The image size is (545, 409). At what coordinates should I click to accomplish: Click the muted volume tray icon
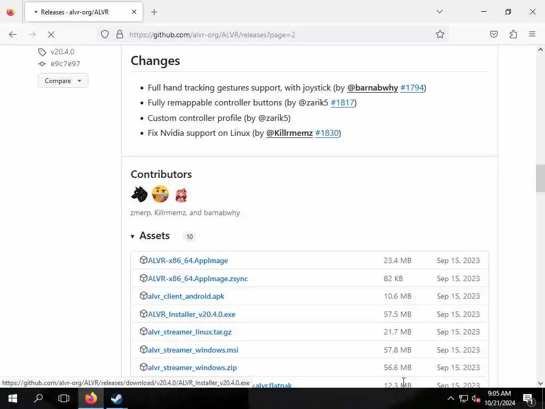(476, 398)
